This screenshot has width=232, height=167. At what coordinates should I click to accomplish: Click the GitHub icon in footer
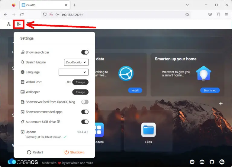tap(211, 162)
